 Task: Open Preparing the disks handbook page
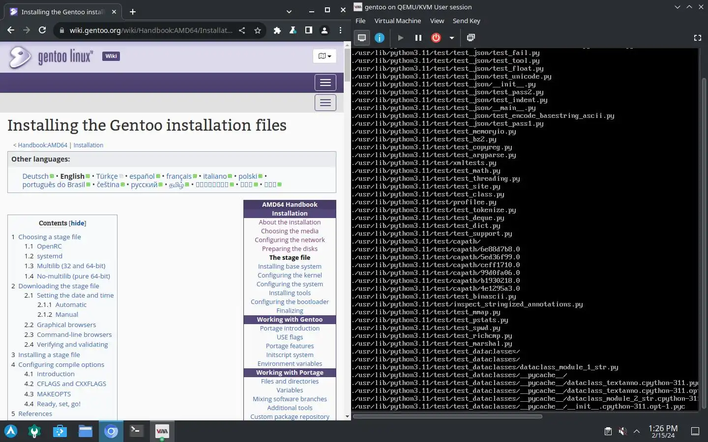(290, 249)
